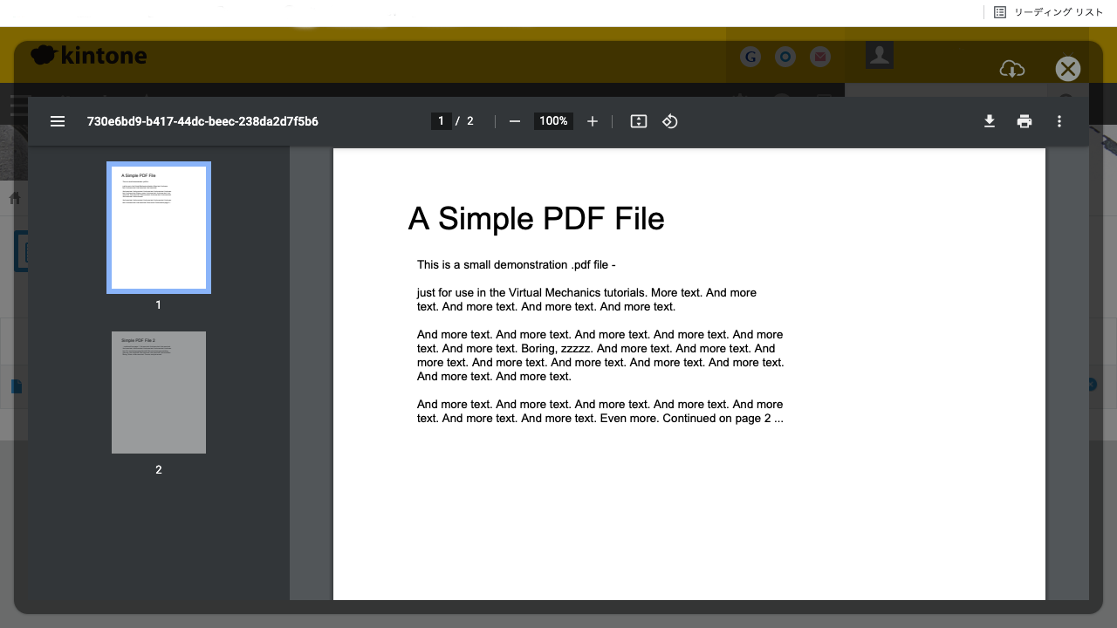Click the Google shortcut icon in header
The width and height of the screenshot is (1117, 628).
[x=750, y=57]
